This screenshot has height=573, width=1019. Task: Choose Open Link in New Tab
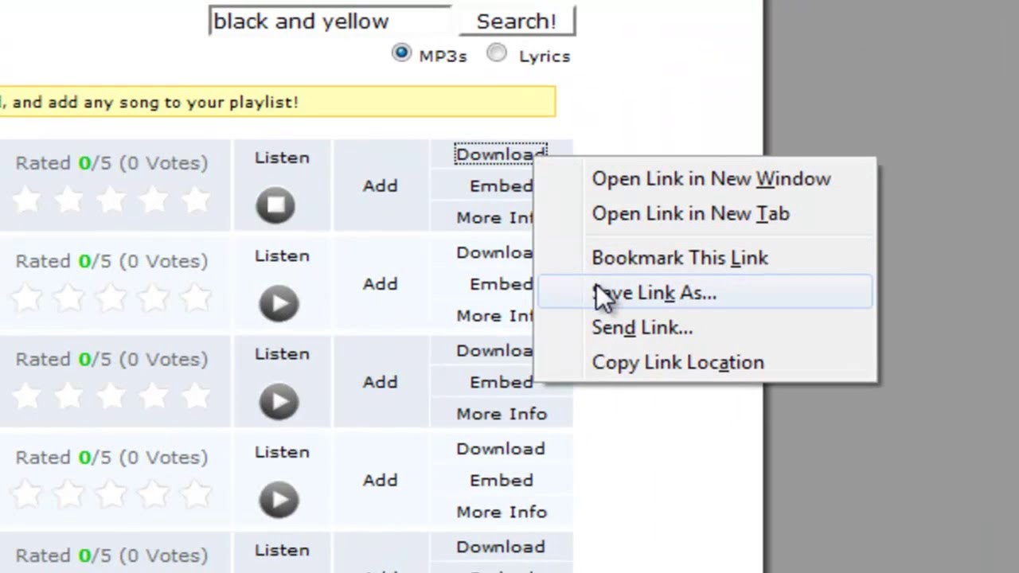[x=691, y=213]
